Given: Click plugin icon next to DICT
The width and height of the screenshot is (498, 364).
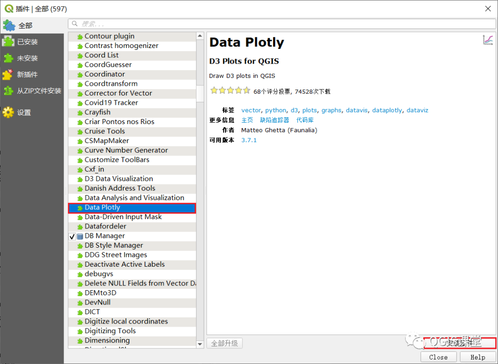Looking at the screenshot, I should (80, 312).
